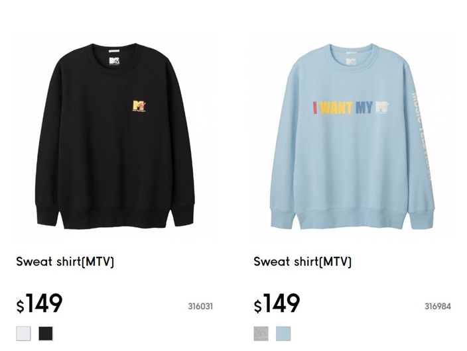Click the $149 price of the blue sweatshirt

click(277, 303)
